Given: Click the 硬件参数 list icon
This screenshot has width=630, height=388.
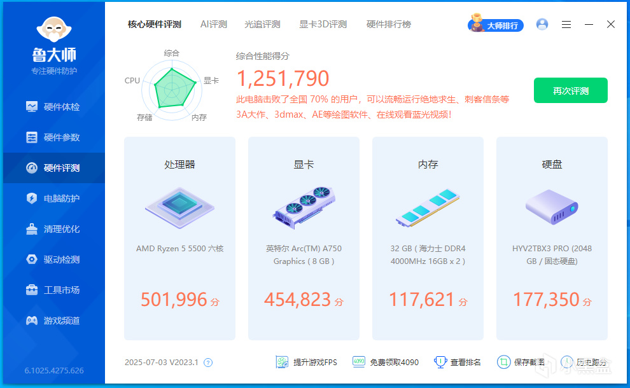Looking at the screenshot, I should click(32, 137).
